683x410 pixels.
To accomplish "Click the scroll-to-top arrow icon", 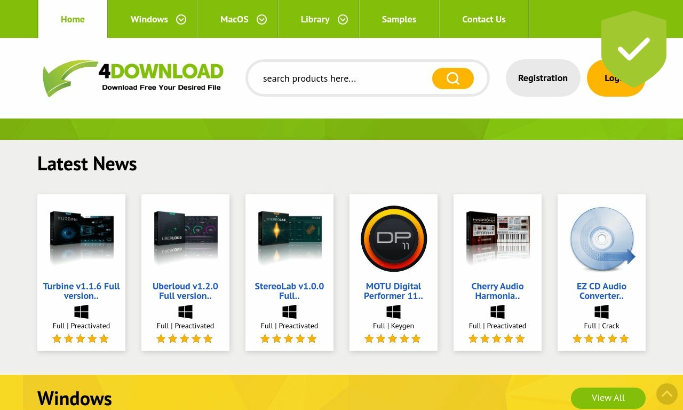I will 666,394.
